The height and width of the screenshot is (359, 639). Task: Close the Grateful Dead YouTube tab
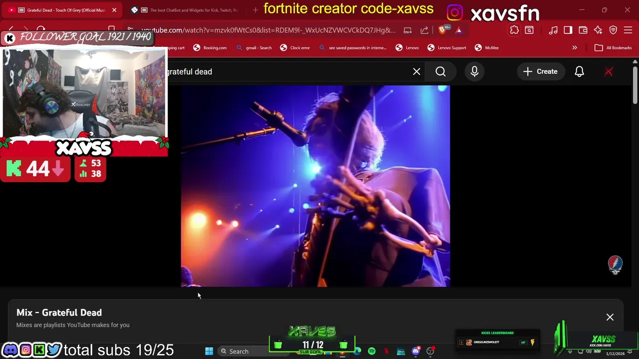(x=114, y=10)
